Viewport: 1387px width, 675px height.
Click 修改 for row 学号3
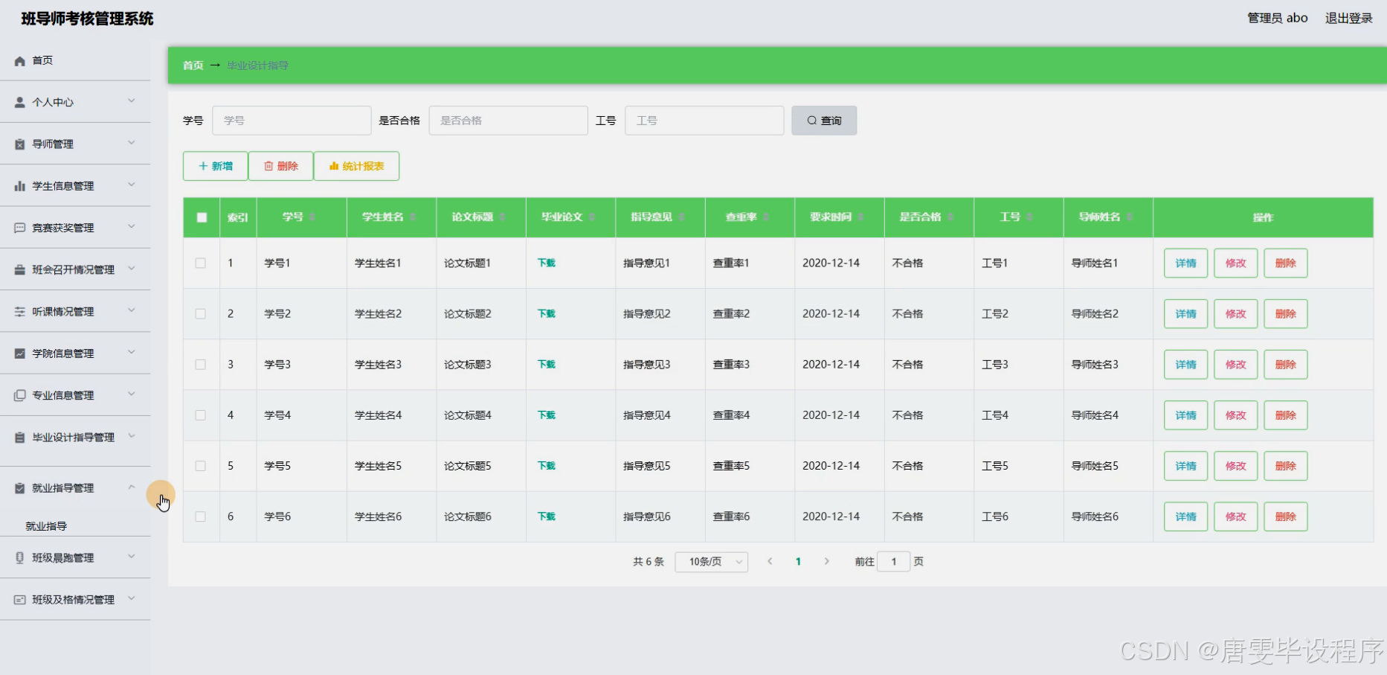pos(1235,365)
